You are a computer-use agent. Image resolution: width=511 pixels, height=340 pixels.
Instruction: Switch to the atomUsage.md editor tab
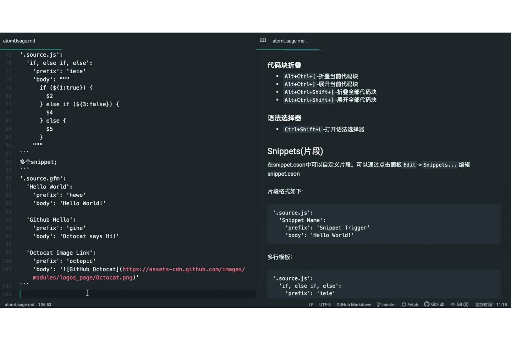19,41
